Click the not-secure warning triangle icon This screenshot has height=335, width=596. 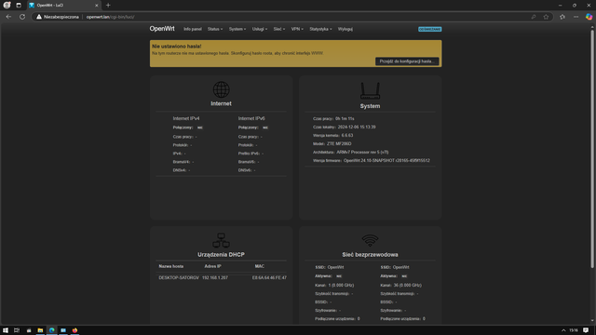click(39, 17)
